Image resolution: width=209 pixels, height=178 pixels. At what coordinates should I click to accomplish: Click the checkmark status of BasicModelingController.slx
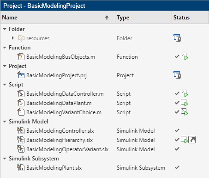[x=177, y=130]
